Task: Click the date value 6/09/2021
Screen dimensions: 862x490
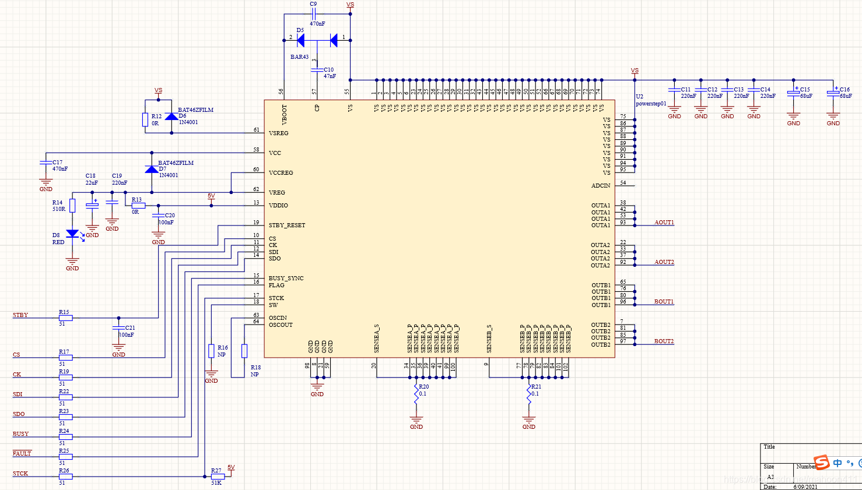Action: (x=805, y=487)
